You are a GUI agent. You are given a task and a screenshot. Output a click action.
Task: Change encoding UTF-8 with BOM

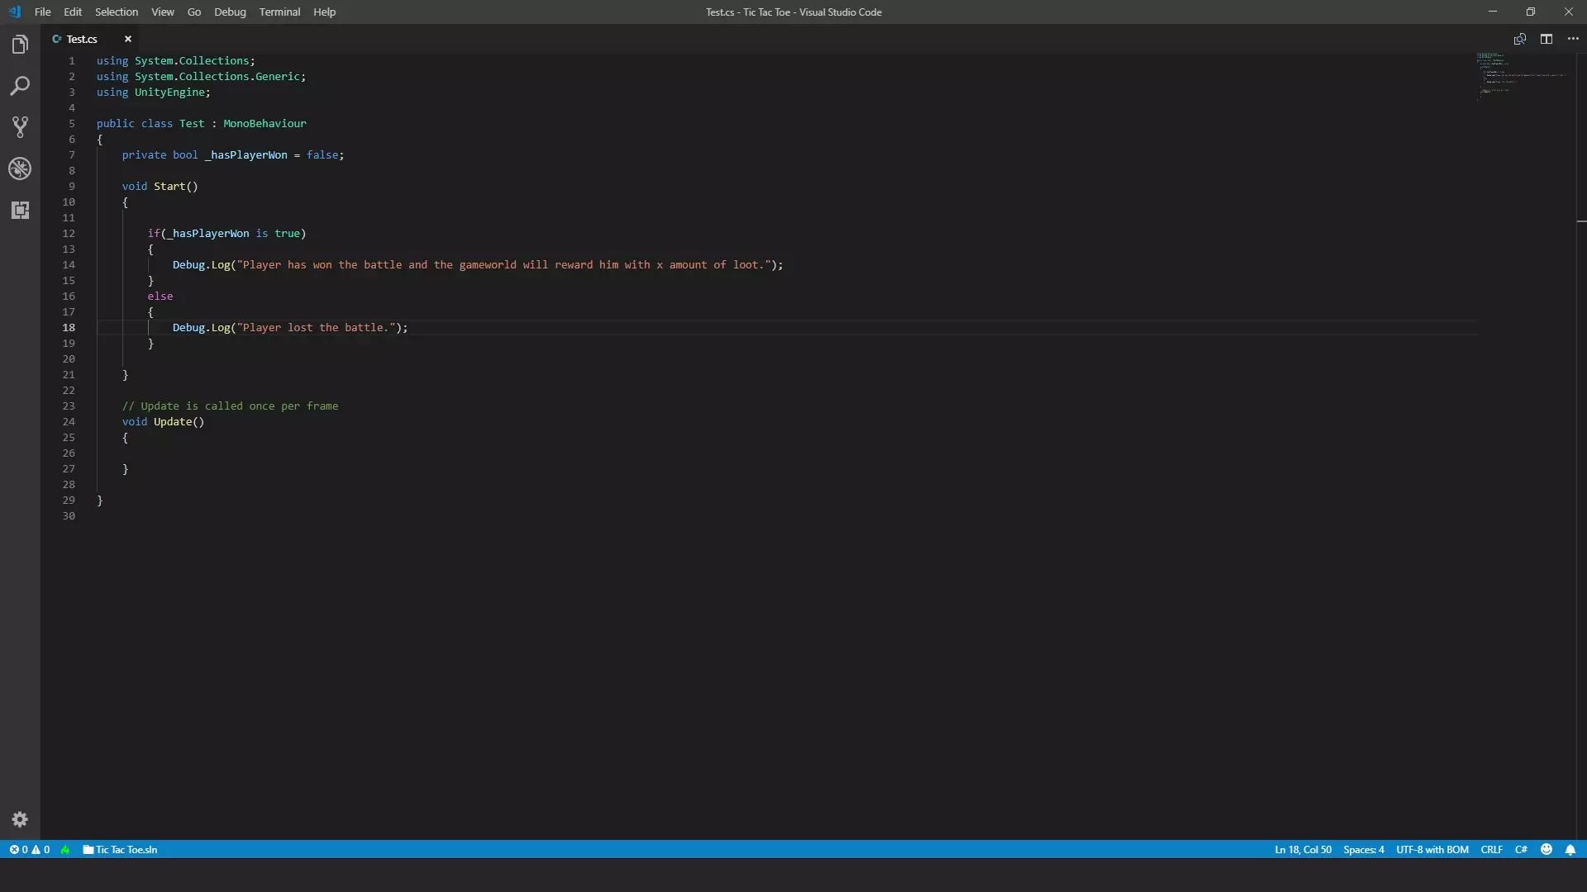(x=1432, y=849)
